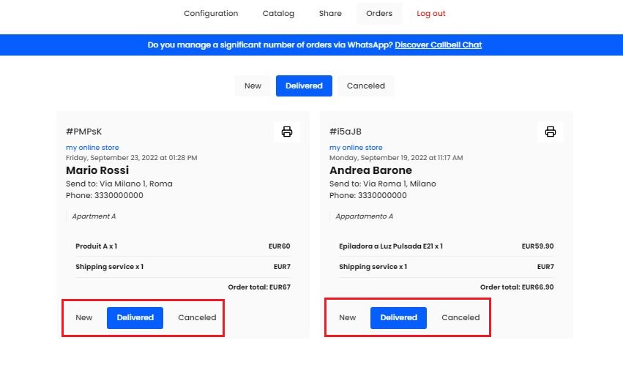Go to the Catalog page

point(278,13)
